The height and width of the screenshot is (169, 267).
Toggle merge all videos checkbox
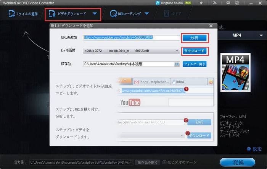[164, 162]
